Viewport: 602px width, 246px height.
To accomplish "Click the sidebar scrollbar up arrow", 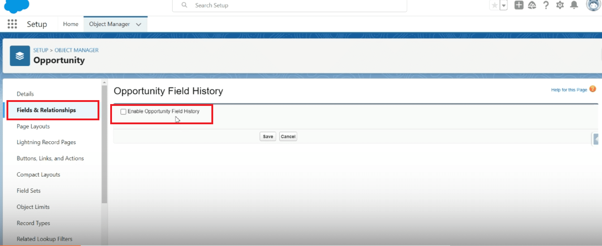I will [x=104, y=82].
